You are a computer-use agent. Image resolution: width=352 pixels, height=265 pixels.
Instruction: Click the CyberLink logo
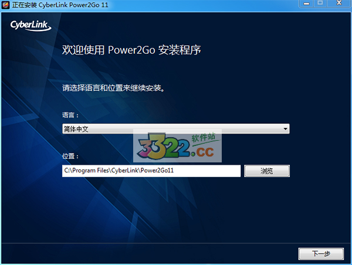point(31,25)
